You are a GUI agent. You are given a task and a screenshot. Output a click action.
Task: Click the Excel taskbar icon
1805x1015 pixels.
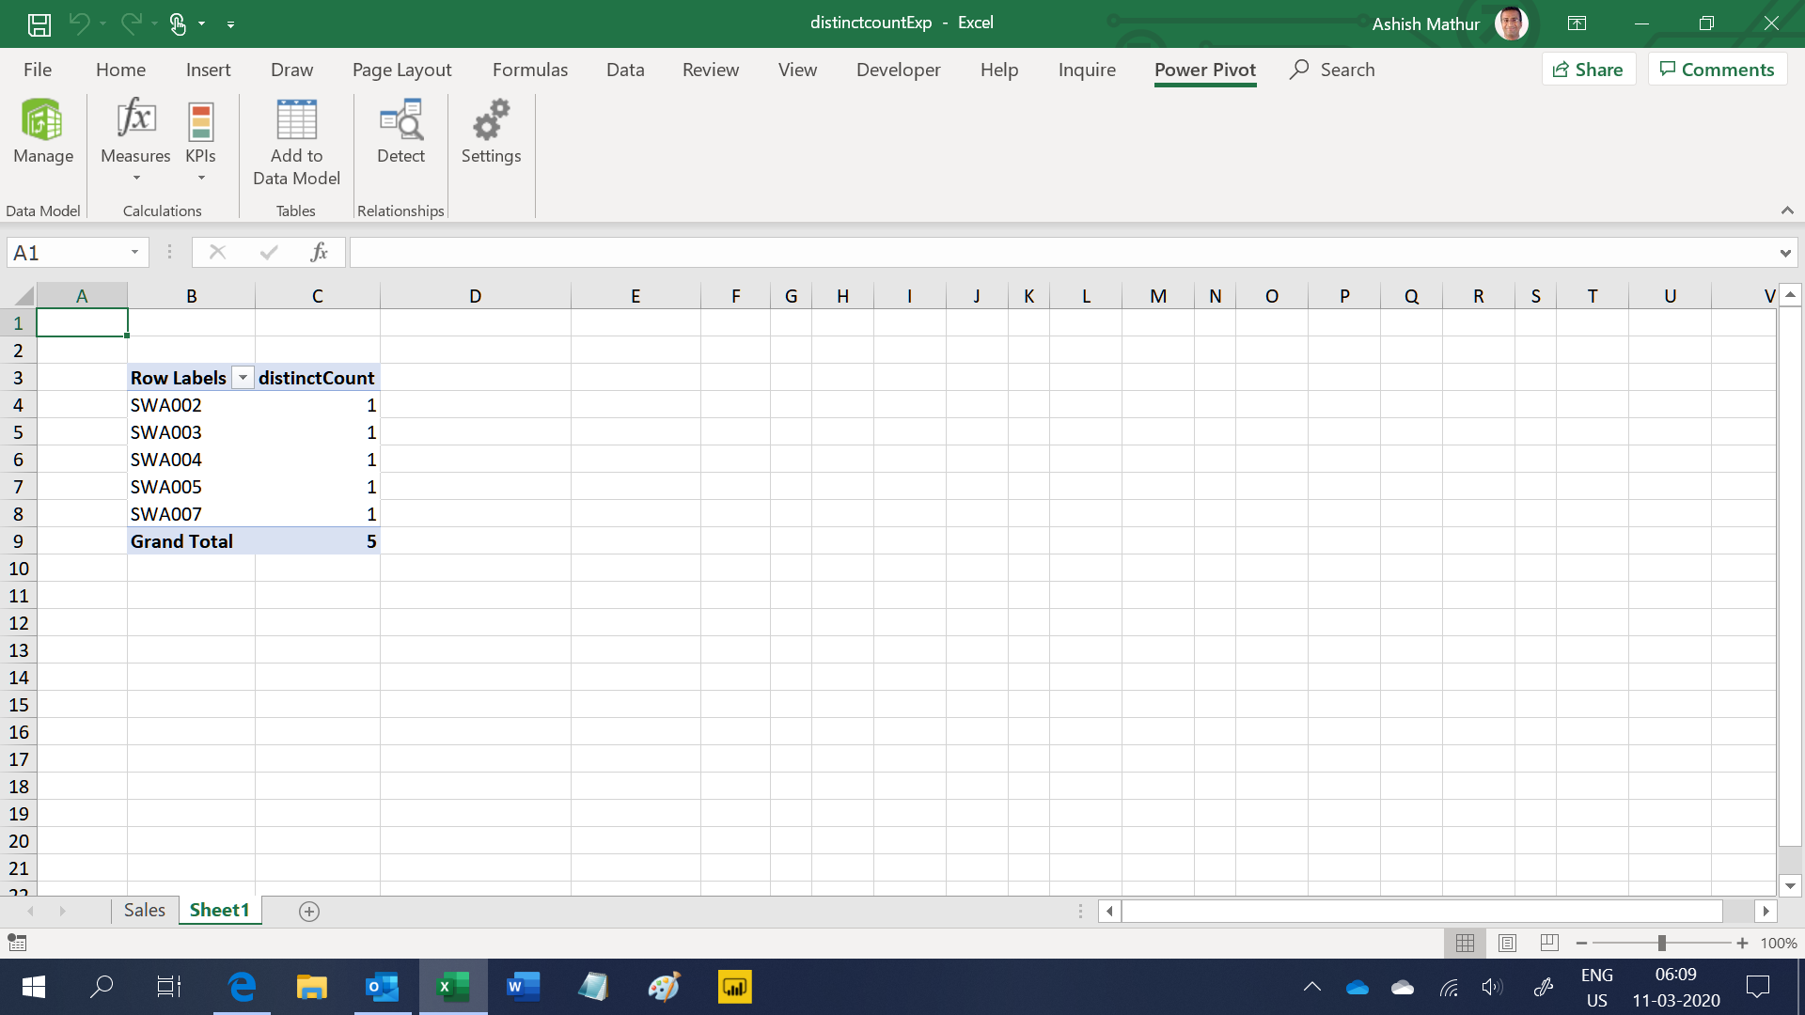452,985
